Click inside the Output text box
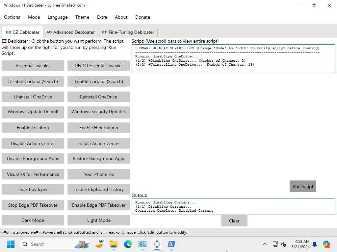 click(x=233, y=207)
